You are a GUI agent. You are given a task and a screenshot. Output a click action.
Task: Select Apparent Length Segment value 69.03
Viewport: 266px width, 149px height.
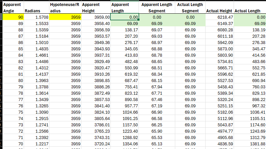click(157, 36)
